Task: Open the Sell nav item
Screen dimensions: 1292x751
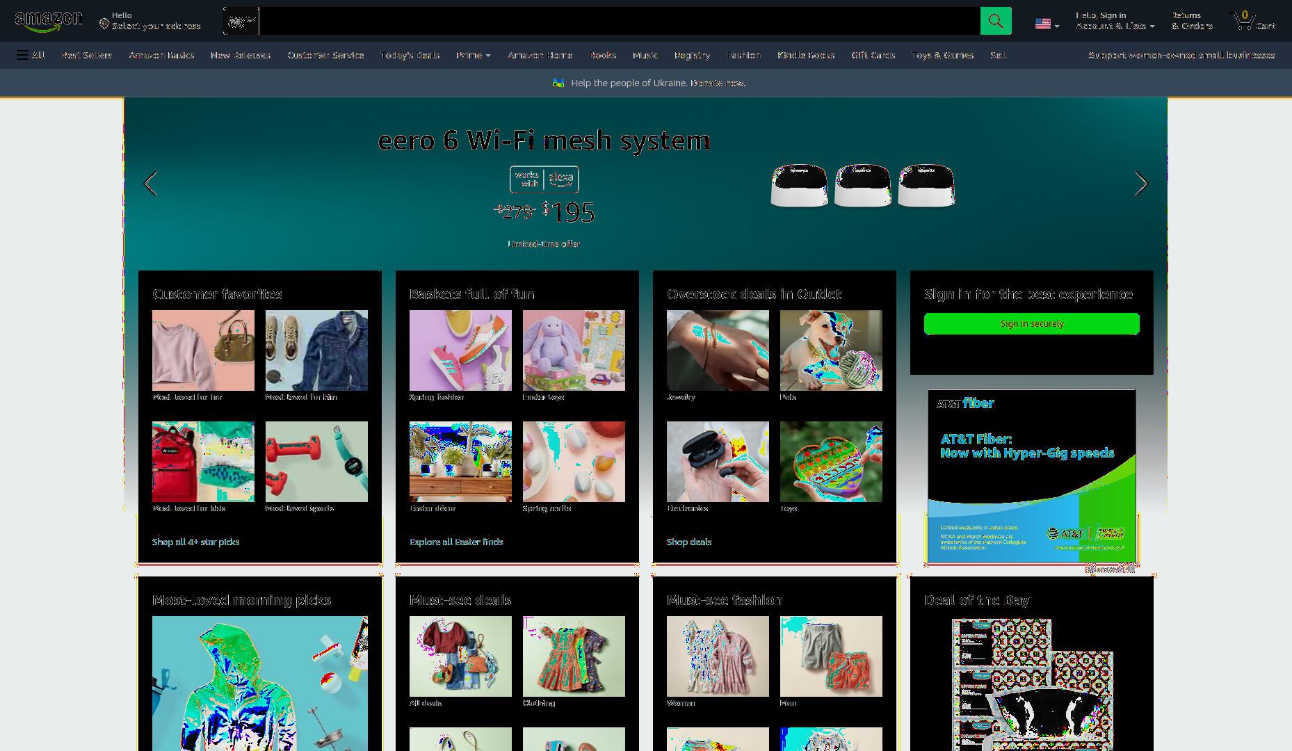Action: 999,55
